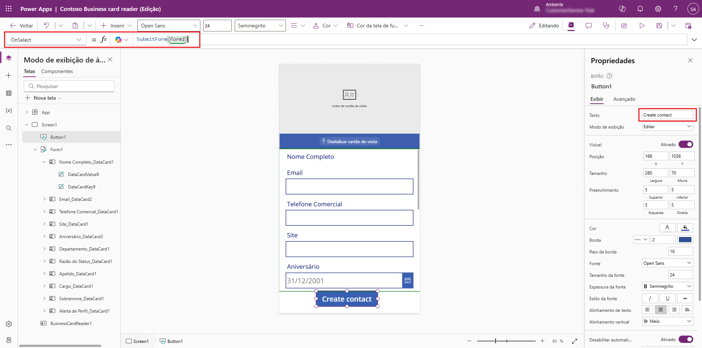Screen dimensions: 702x348
Task: Select the Exibir properties tab
Action: point(597,99)
